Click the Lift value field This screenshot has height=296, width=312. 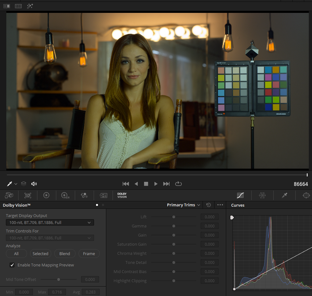pyautogui.click(x=209, y=217)
